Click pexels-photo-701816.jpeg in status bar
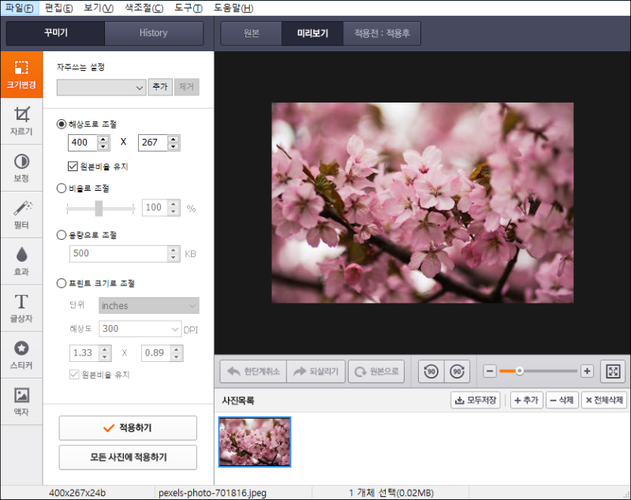631x500 pixels. (212, 493)
